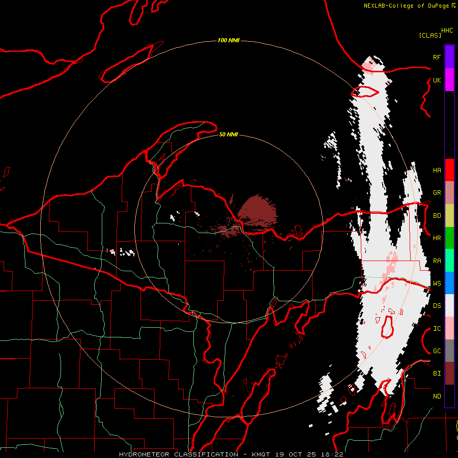Click the DS white legend swatch
Image resolution: width=458 pixels, height=458 pixels.
tap(449, 305)
